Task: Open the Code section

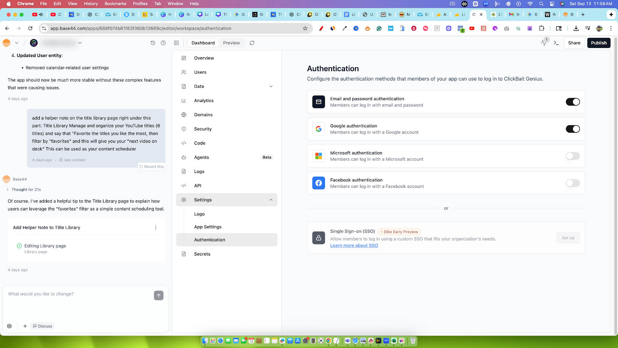Action: click(199, 143)
